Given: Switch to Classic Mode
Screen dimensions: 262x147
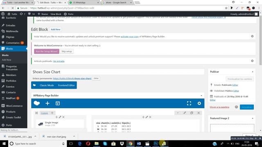Looking at the screenshot, I should pos(47,85).
